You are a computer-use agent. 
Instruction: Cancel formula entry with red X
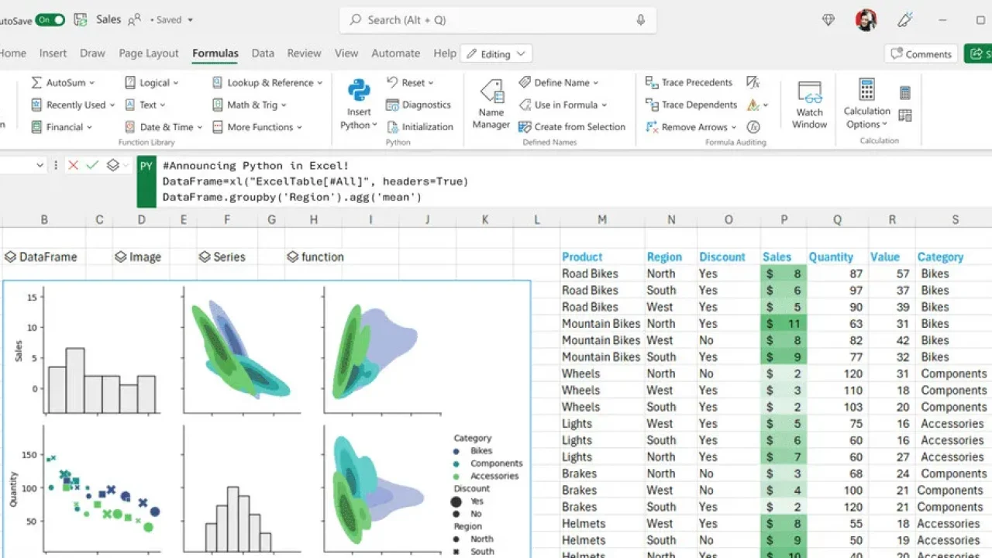point(74,165)
